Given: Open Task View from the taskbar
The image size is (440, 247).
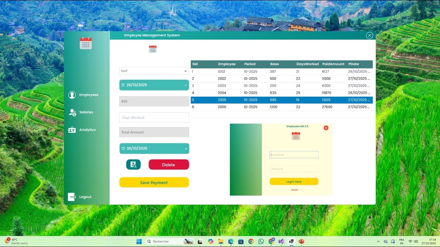Looking at the screenshot, I should 200,242.
